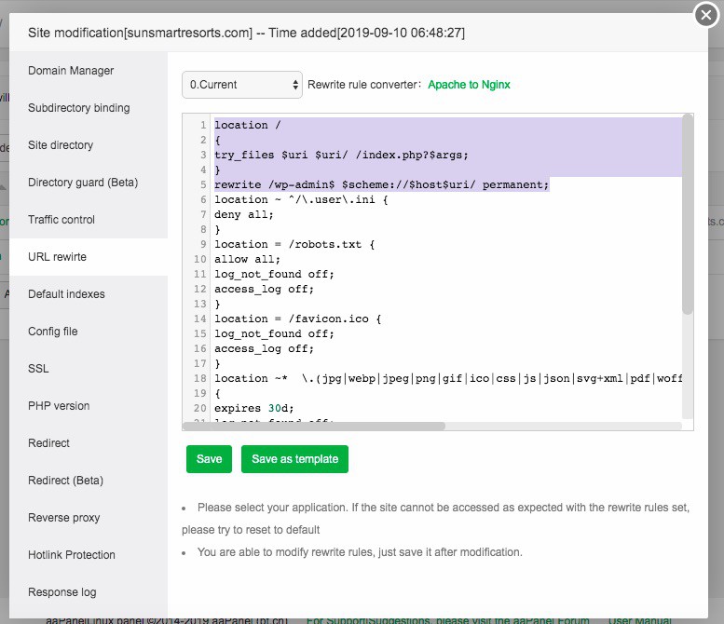Click the editor's vertical scrollbar
This screenshot has width=724, height=624.
point(688,214)
